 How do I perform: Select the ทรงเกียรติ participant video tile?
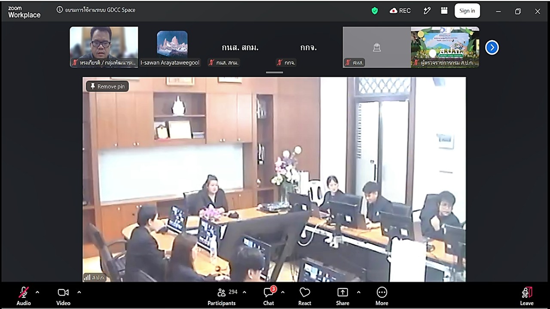pyautogui.click(x=104, y=47)
